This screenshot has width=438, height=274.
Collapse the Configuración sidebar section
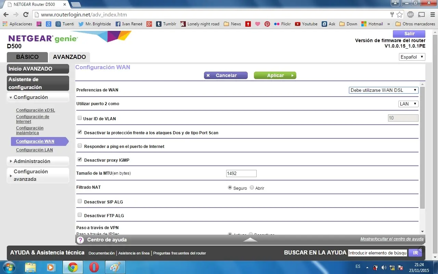[x=38, y=97]
